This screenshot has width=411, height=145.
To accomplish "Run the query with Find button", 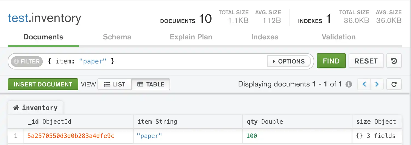I will point(331,61).
